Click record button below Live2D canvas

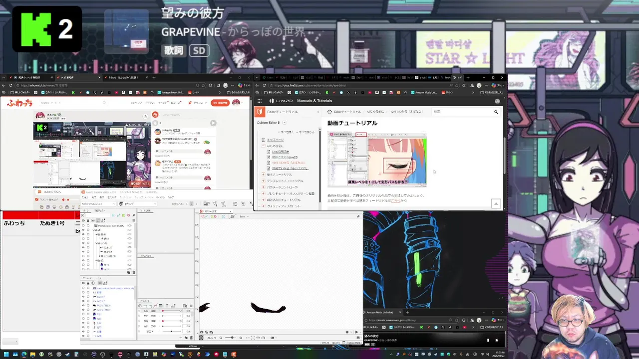tap(347, 332)
